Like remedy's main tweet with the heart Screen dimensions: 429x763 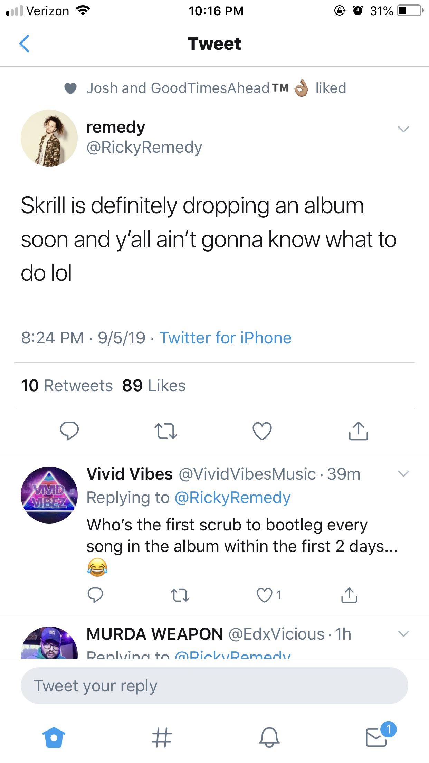pos(262,431)
